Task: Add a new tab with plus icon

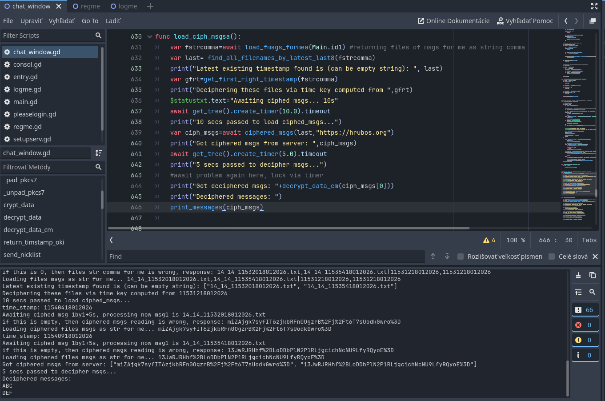Action: [150, 6]
